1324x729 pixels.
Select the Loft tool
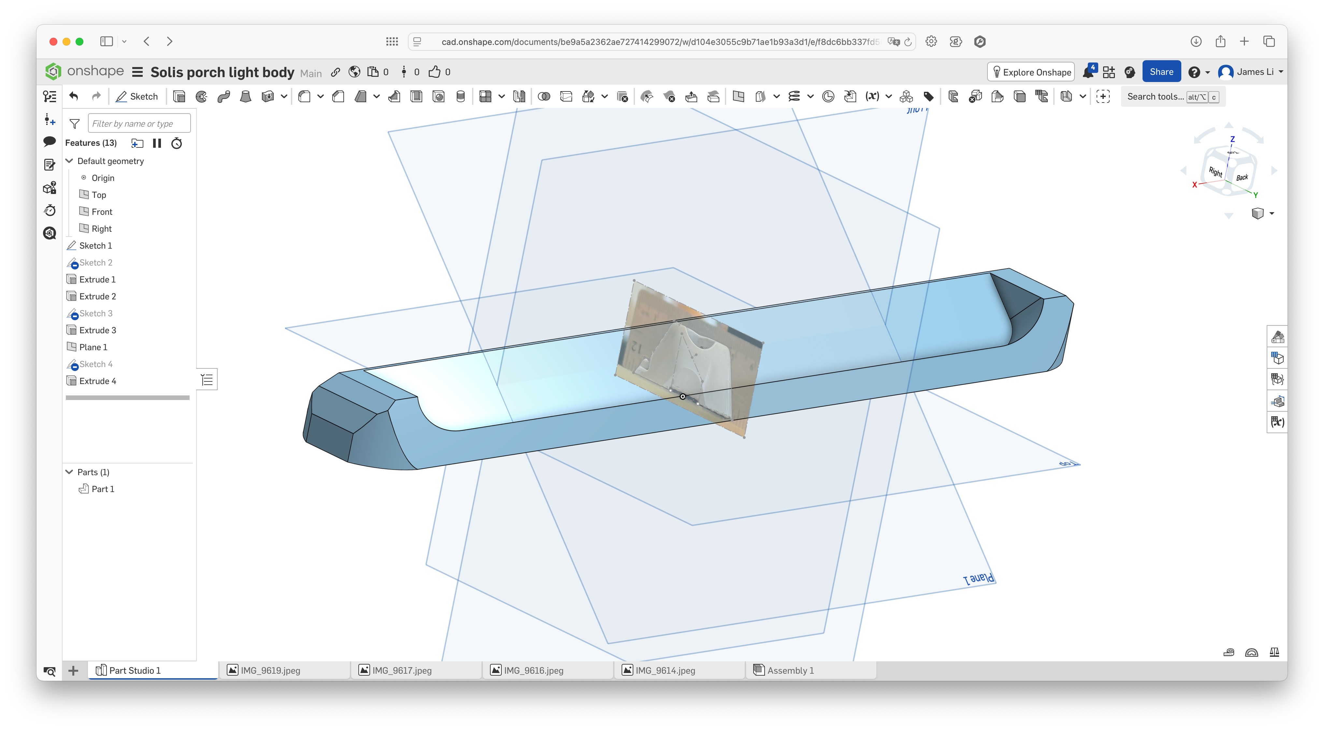tap(246, 97)
